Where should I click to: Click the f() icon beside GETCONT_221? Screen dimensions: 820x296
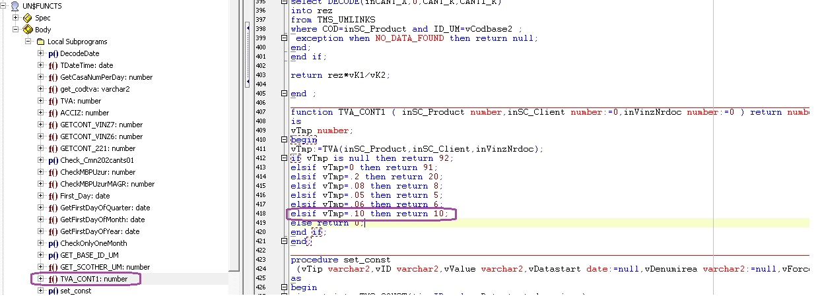(x=53, y=148)
